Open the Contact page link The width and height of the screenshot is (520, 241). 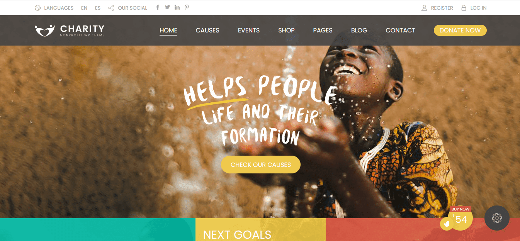400,30
